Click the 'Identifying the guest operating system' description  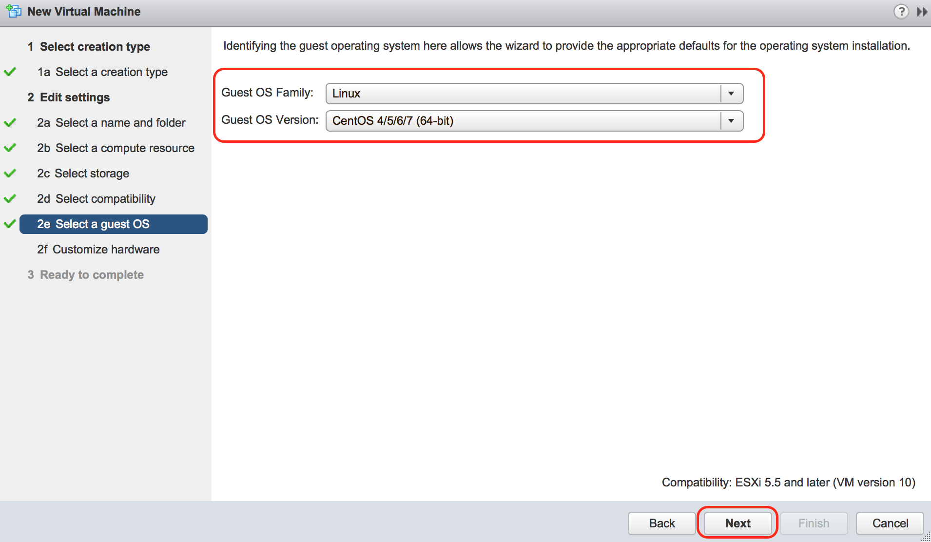566,46
